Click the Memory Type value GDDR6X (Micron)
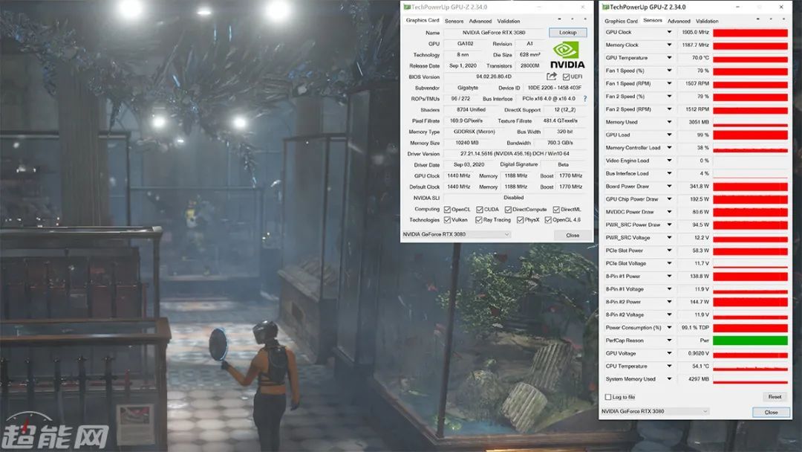The image size is (802, 452). pos(474,132)
